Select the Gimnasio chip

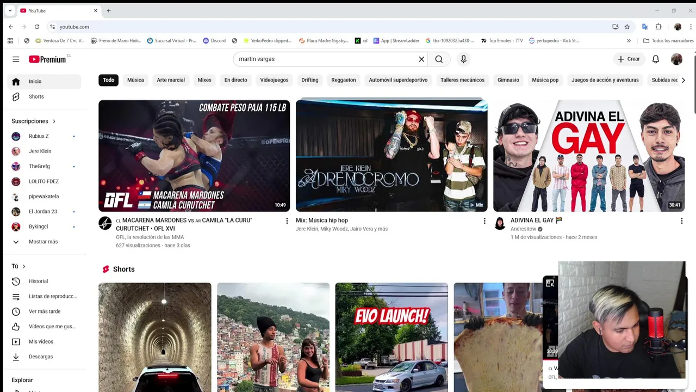tap(508, 80)
